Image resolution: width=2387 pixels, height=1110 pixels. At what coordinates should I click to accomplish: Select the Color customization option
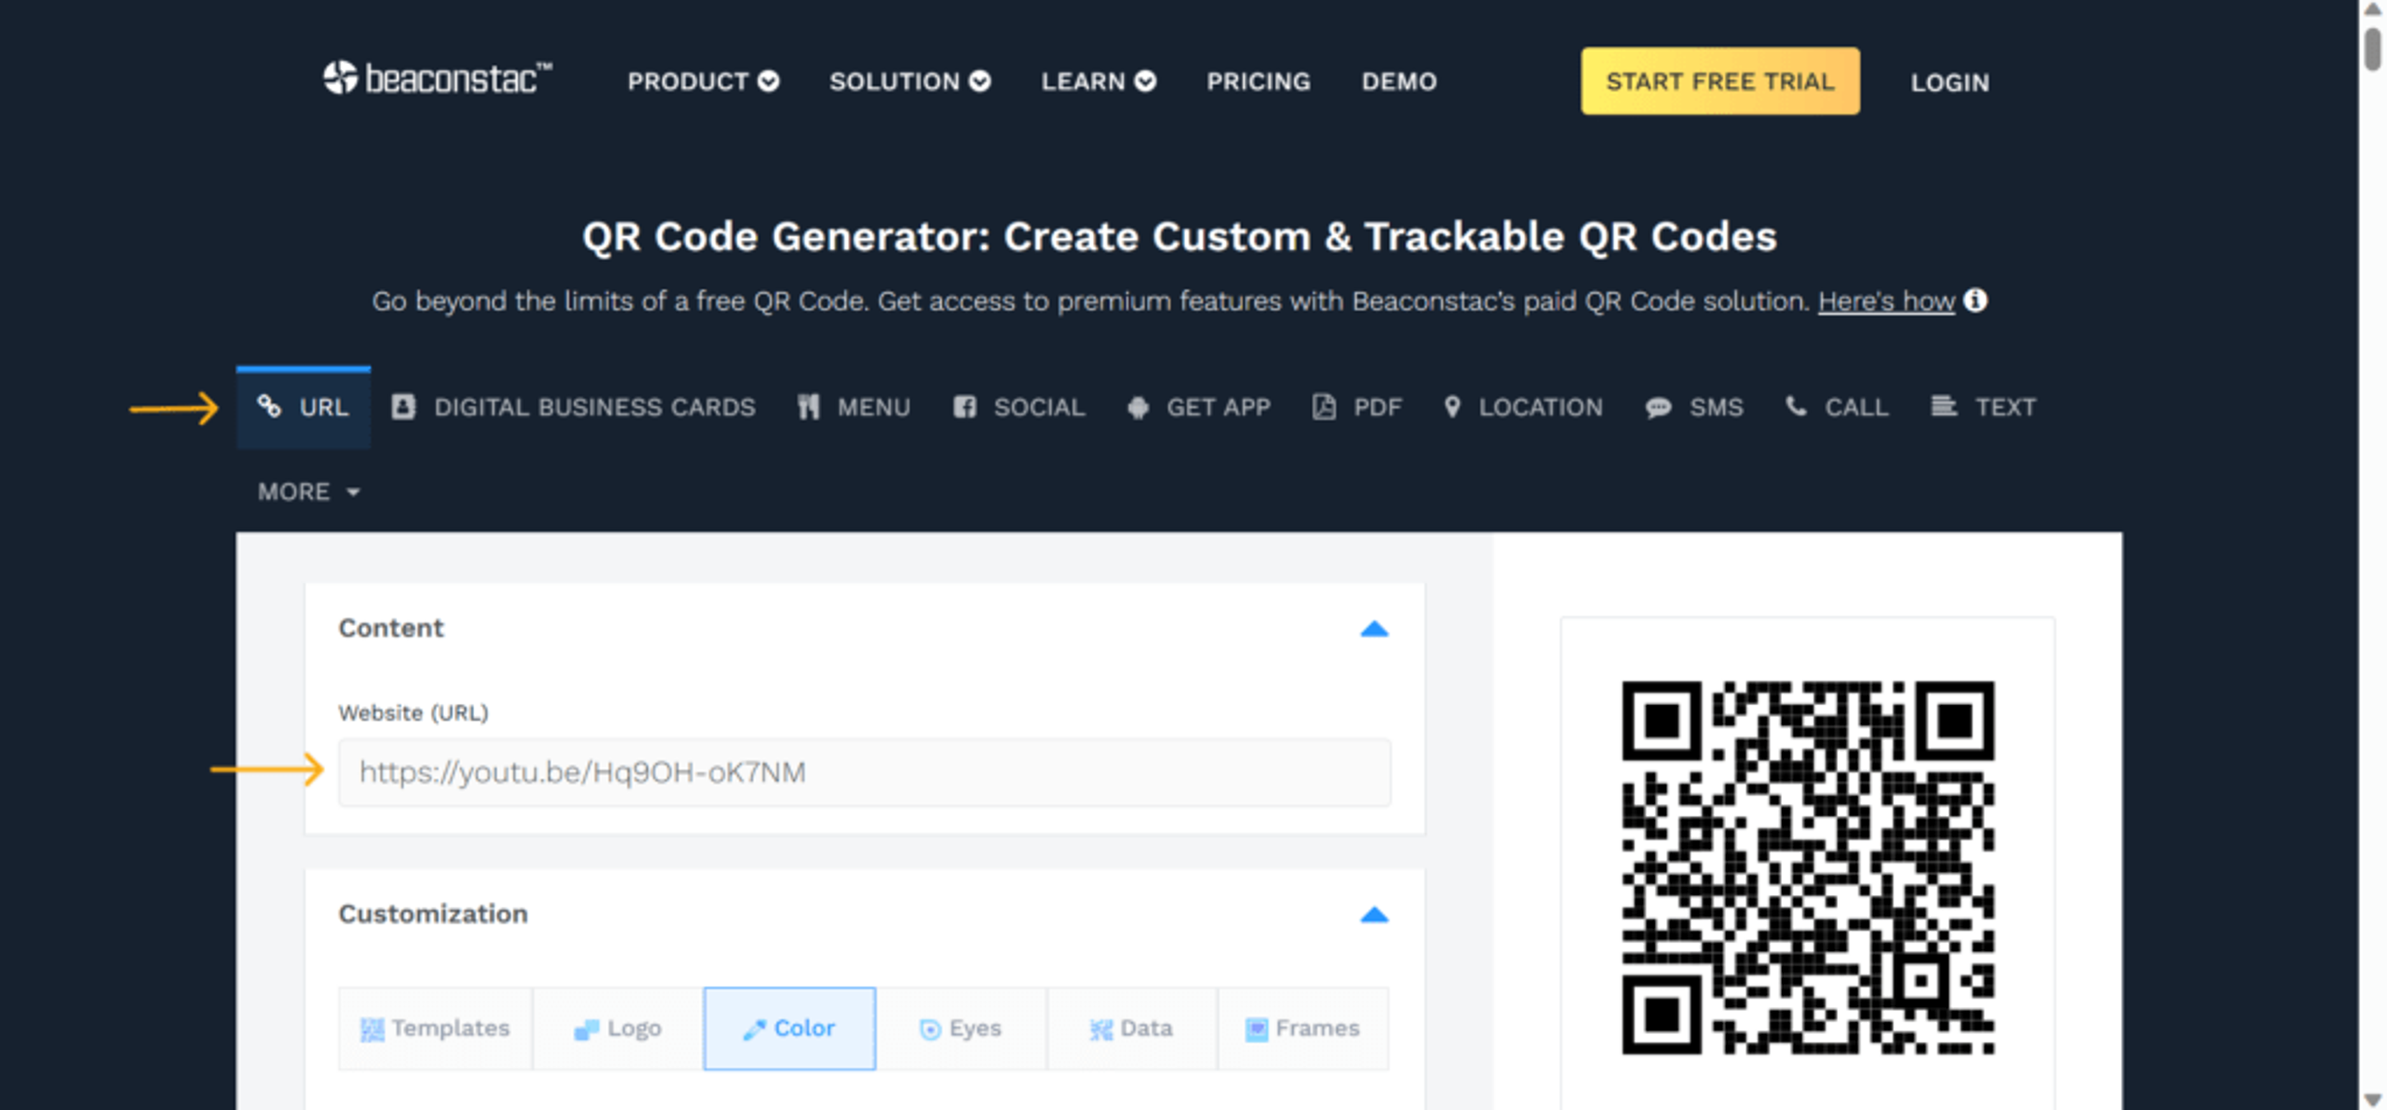click(789, 1029)
